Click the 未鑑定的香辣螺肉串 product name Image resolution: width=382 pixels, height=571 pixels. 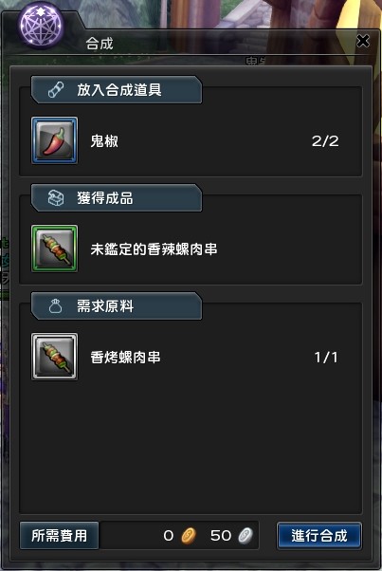(x=154, y=249)
